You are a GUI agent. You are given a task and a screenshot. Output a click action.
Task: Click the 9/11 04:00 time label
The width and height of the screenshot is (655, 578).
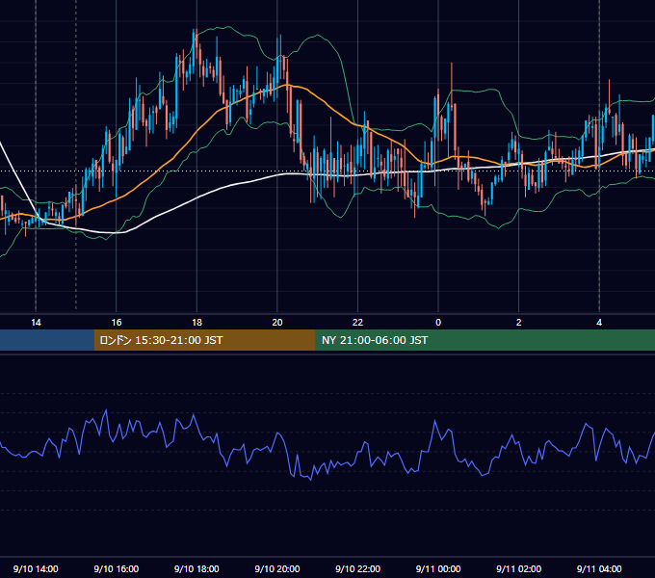[599, 568]
